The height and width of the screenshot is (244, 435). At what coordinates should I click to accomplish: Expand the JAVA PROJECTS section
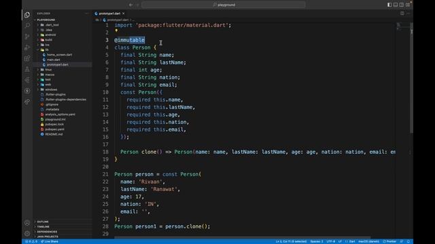(48, 237)
